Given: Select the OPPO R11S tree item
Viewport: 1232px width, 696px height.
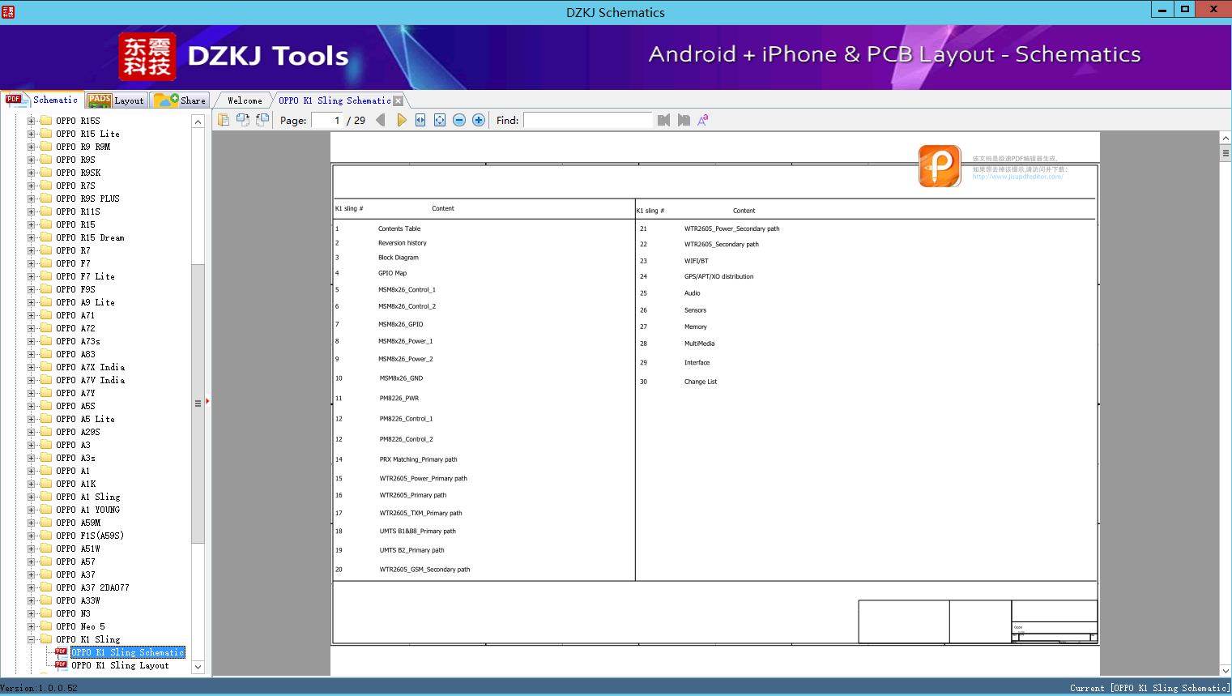Looking at the screenshot, I should click(78, 211).
